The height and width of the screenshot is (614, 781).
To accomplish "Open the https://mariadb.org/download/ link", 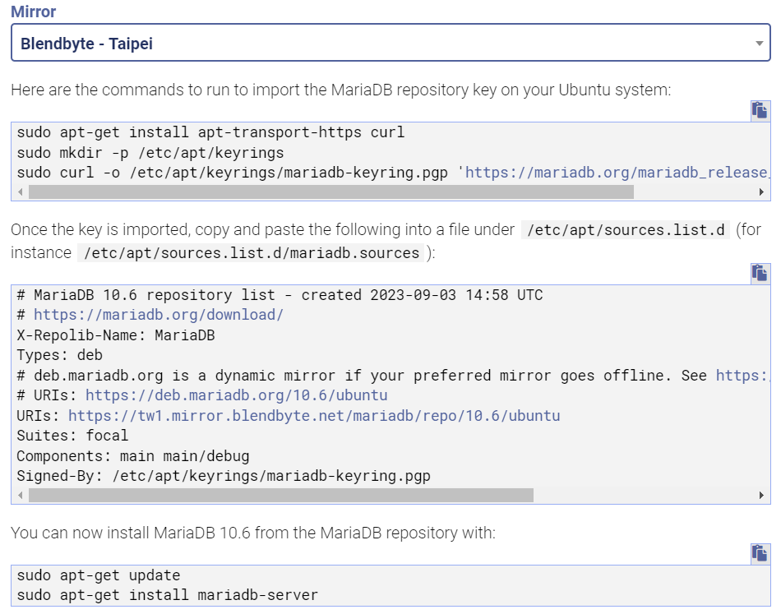I will 159,315.
